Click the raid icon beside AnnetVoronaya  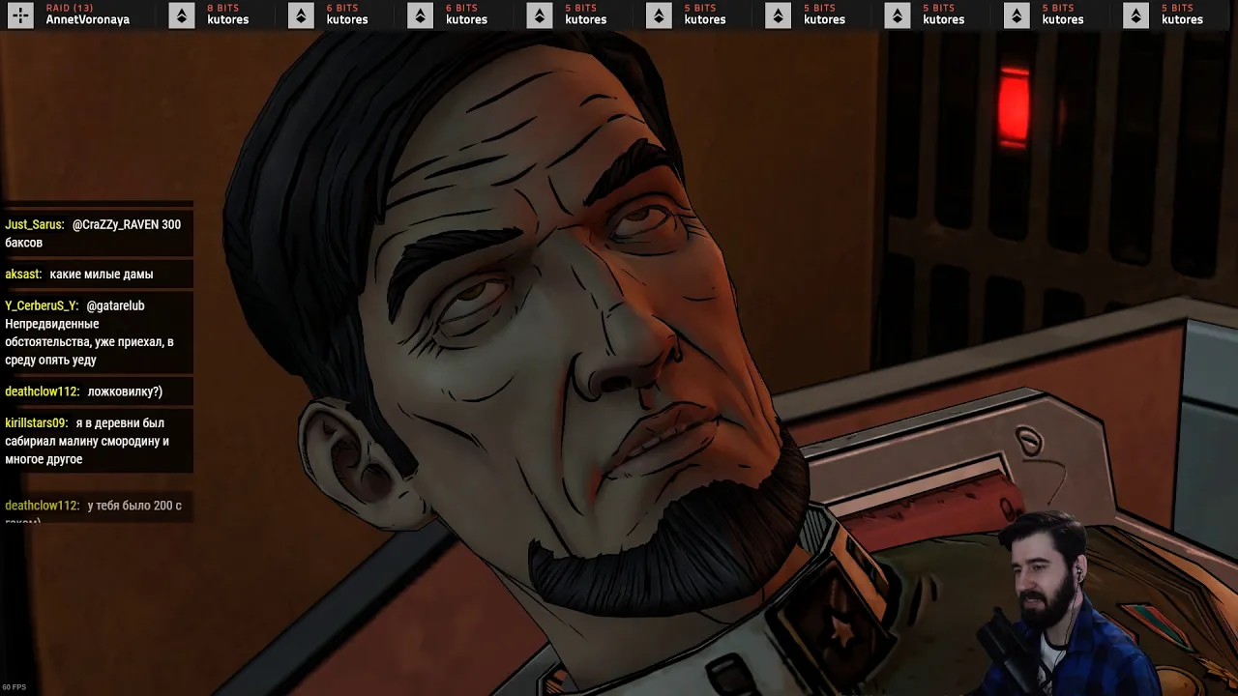click(20, 14)
